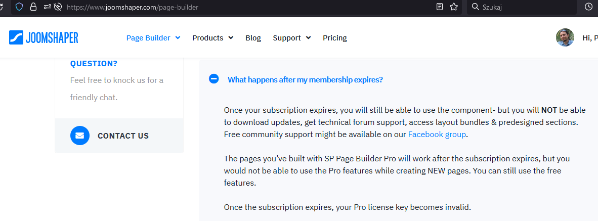
Task: Expand the Page Builder dropdown menu
Action: [x=153, y=38]
